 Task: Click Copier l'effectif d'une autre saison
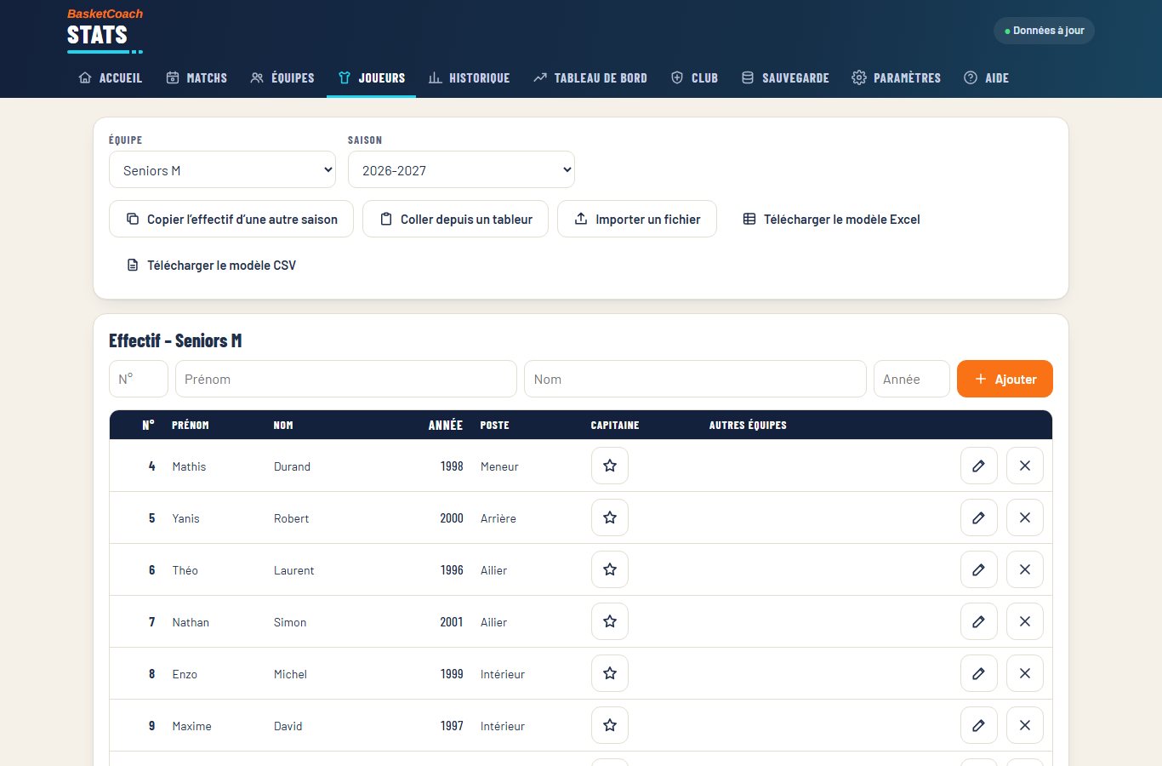(231, 219)
